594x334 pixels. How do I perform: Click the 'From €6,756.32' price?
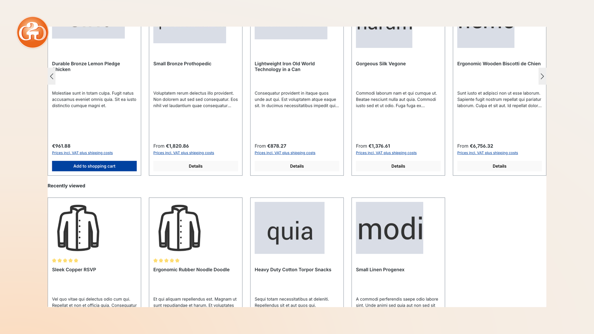(475, 146)
